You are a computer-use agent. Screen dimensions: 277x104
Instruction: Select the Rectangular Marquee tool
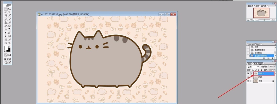(6, 9)
